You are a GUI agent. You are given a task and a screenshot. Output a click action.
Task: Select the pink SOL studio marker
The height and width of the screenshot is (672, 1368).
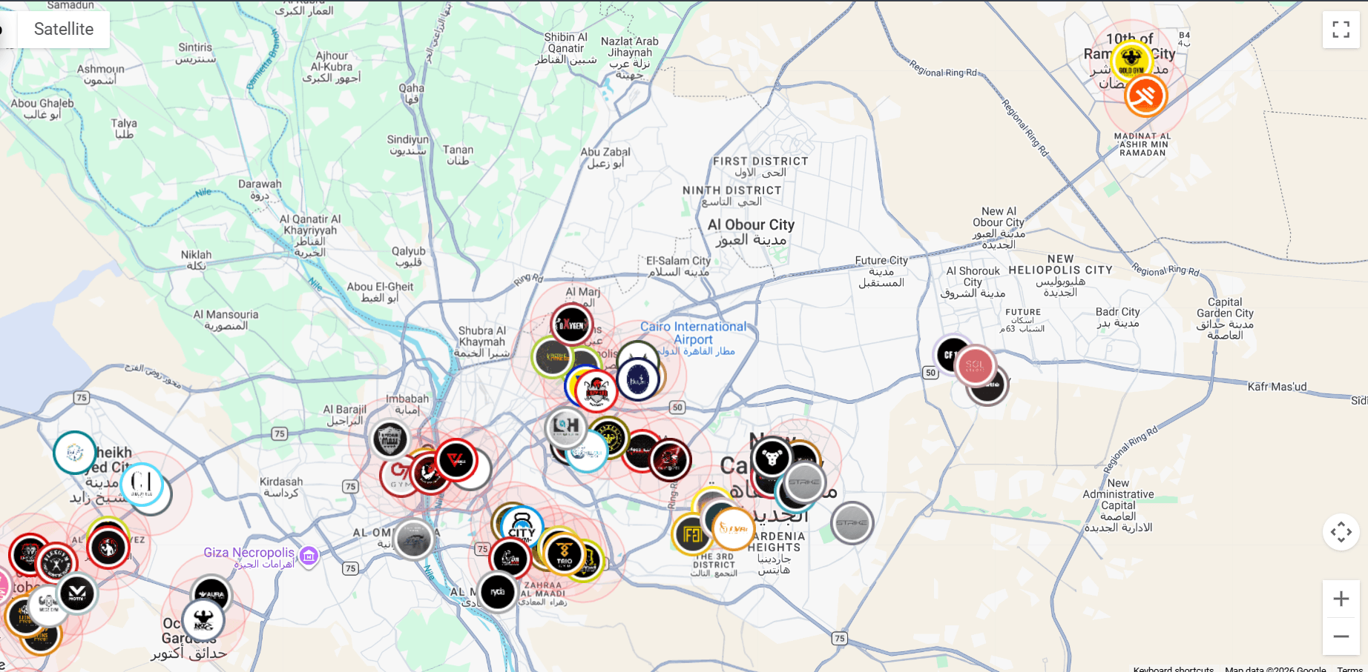(975, 365)
